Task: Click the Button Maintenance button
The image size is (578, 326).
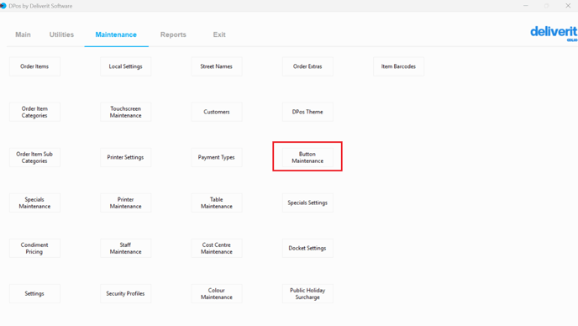Action: point(307,157)
